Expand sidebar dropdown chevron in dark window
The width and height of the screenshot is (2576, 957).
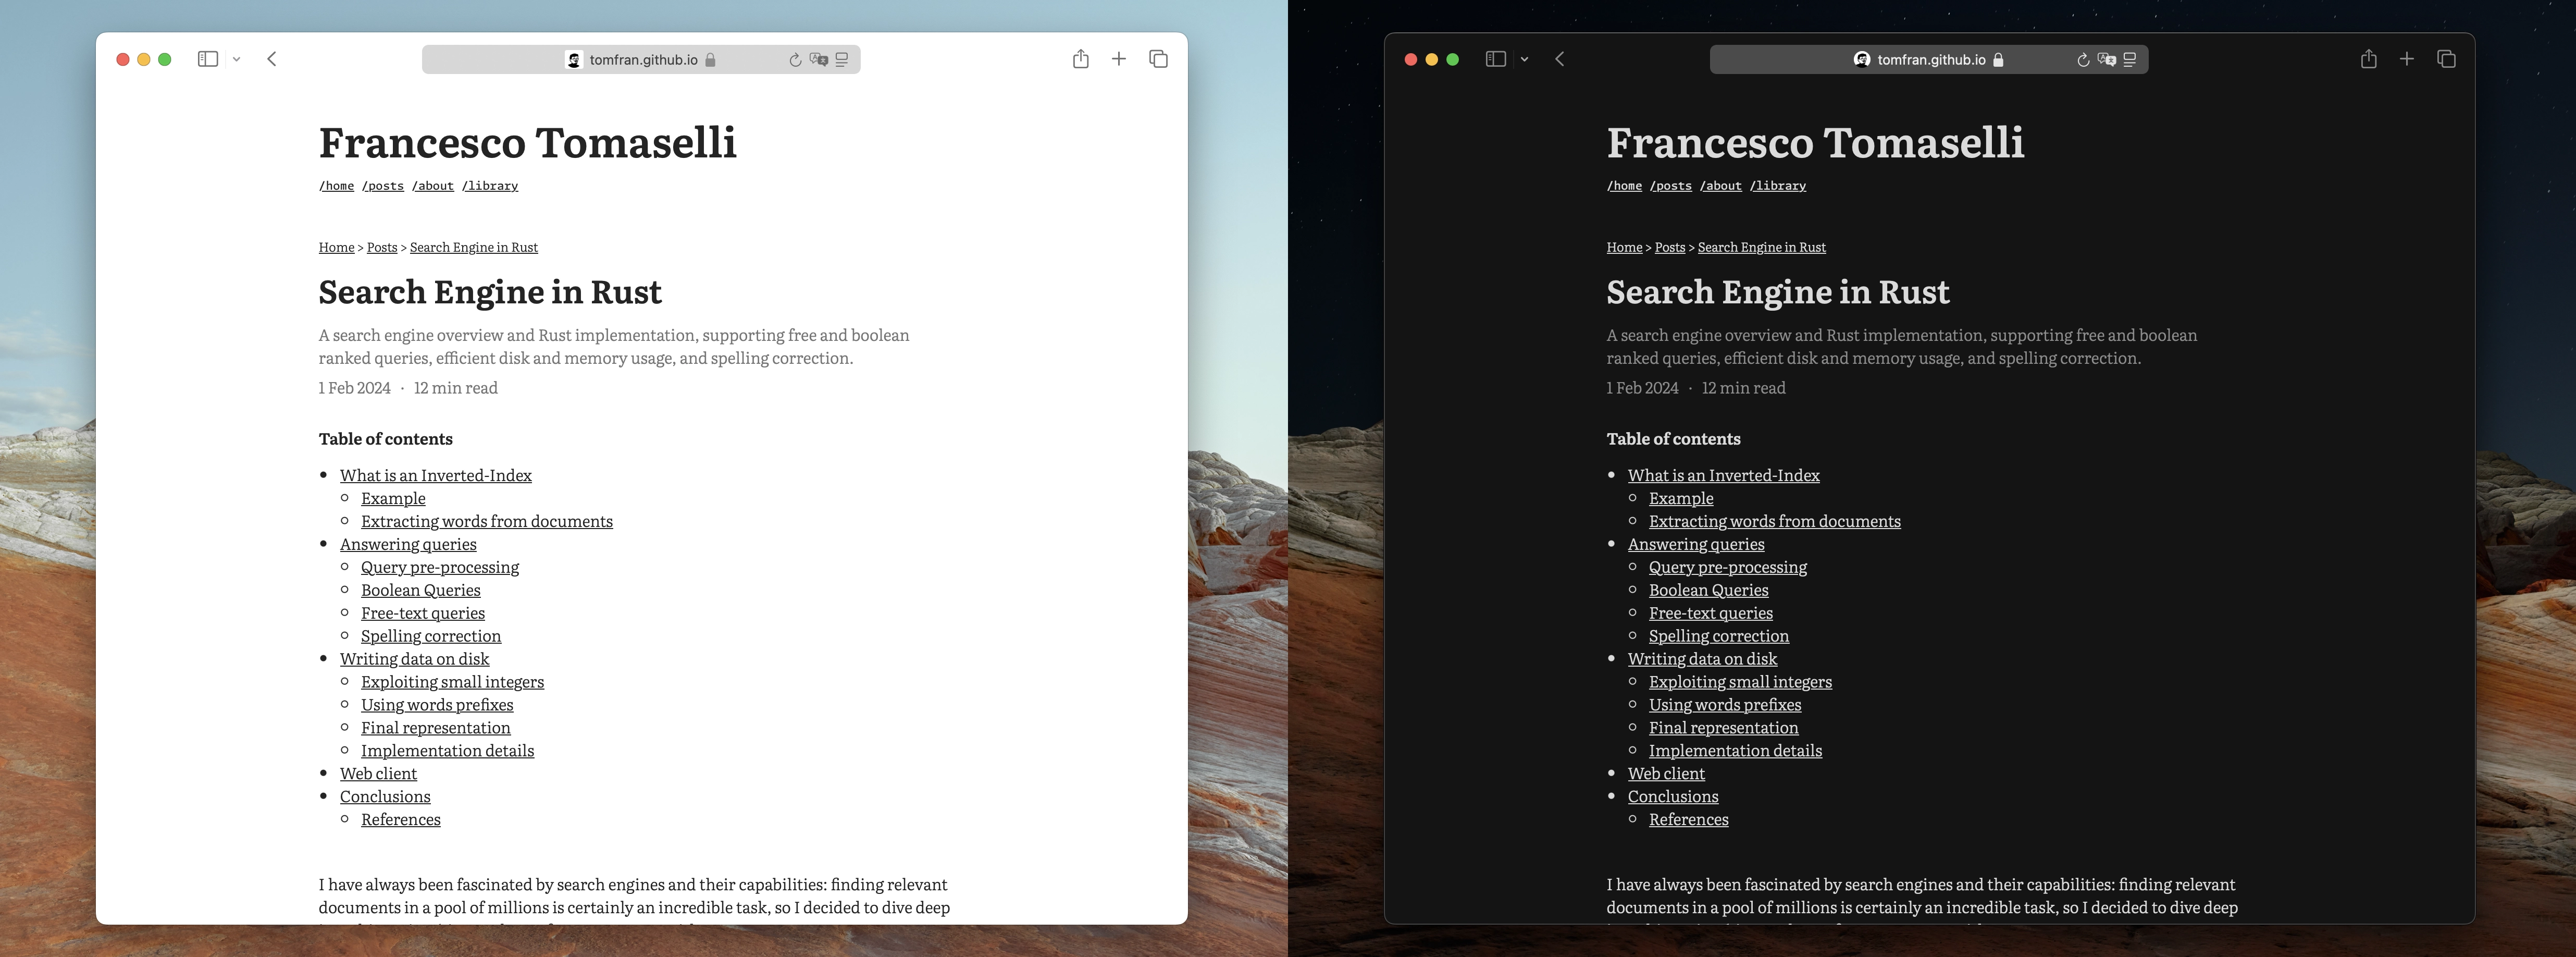[1525, 60]
